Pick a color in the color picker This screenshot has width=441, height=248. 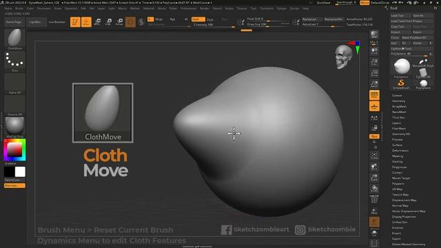tap(14, 149)
